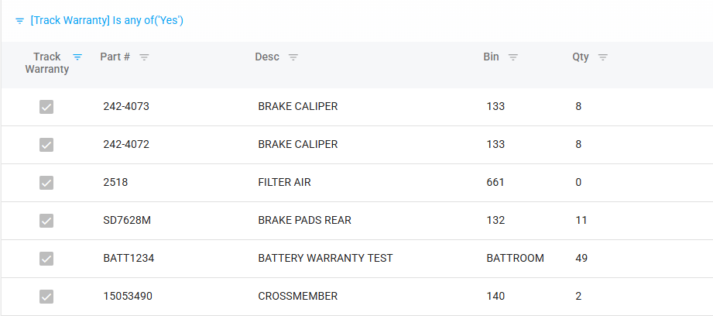Screen dimensions: 713x316
Task: Sort by the Part # column header
Action: coord(115,57)
